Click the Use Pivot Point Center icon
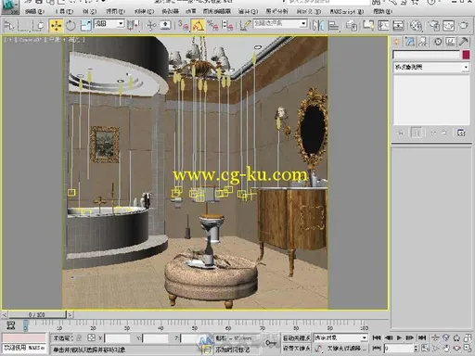Screen dimensions: 475x356 [134, 25]
